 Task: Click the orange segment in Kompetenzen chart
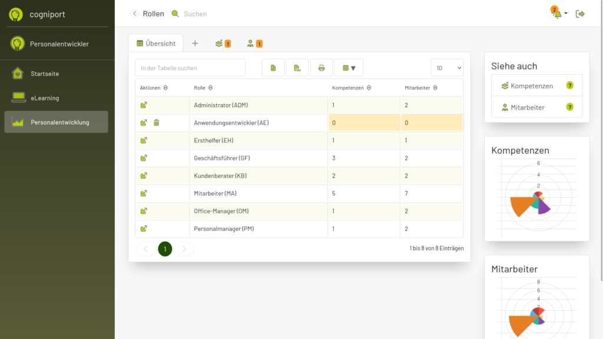519,205
